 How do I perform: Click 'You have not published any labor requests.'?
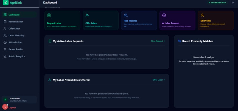(107, 55)
